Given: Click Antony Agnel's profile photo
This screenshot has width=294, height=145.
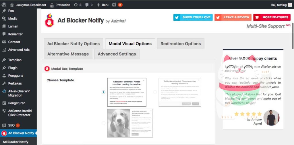Looking at the screenshot, I should (x=271, y=118).
